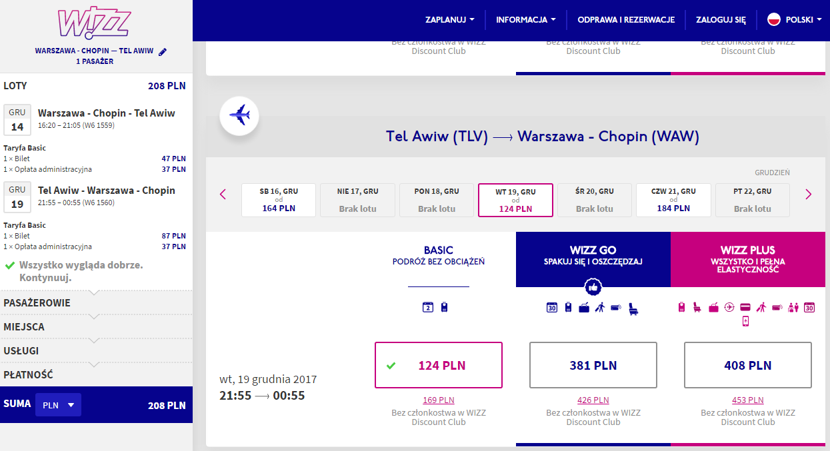Click WIZZ PLUS ticket flex icon

(777, 307)
